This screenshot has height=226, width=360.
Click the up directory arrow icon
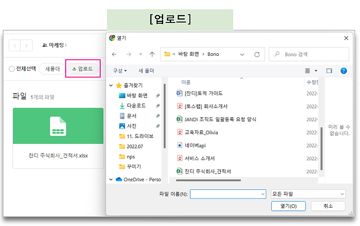[152, 54]
